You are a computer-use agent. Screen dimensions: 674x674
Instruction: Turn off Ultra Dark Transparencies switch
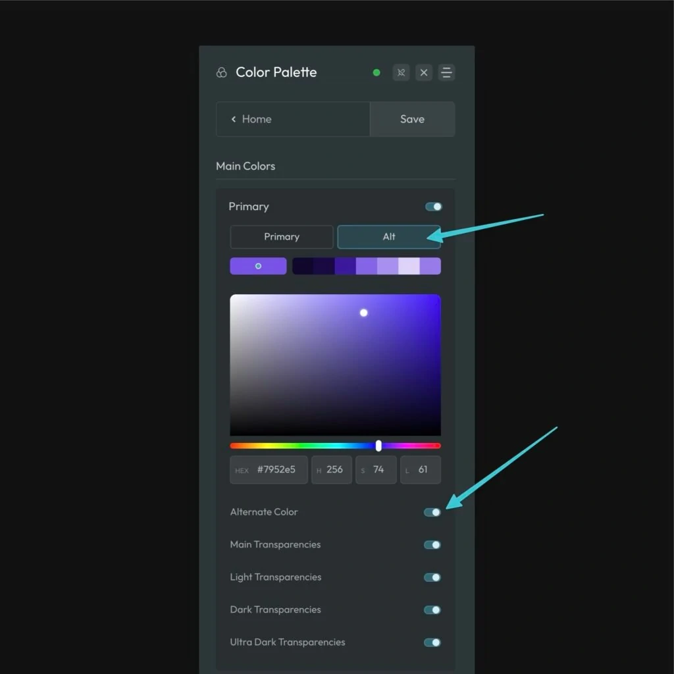click(x=432, y=642)
